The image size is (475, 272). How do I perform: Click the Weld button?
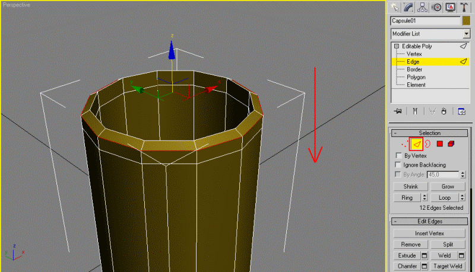click(x=444, y=255)
